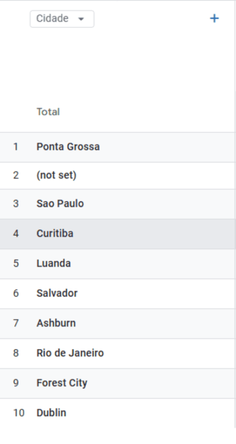Click the Forest City entry
This screenshot has height=444, width=236.
62,383
